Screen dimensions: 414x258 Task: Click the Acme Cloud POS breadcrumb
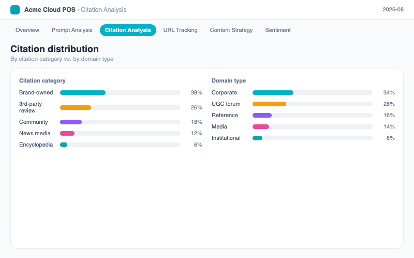point(50,10)
